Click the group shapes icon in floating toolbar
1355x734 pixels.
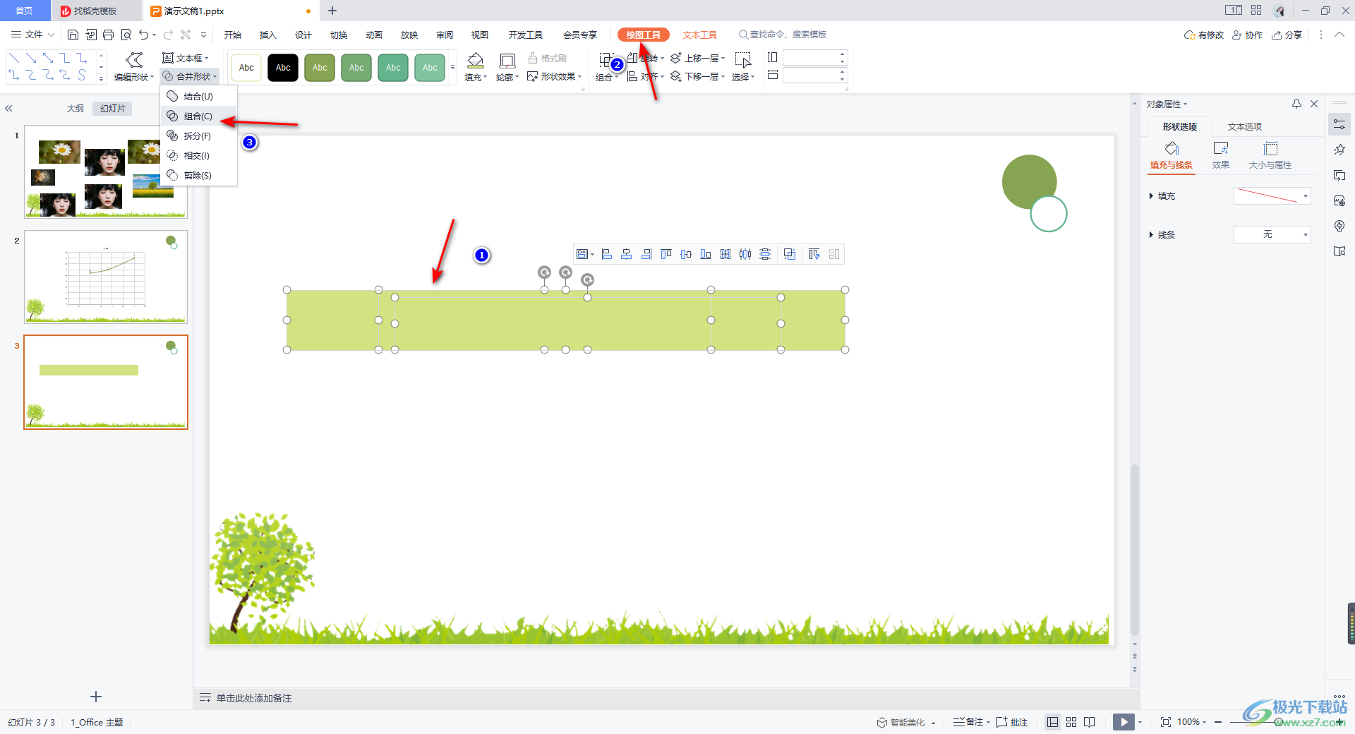tap(790, 254)
